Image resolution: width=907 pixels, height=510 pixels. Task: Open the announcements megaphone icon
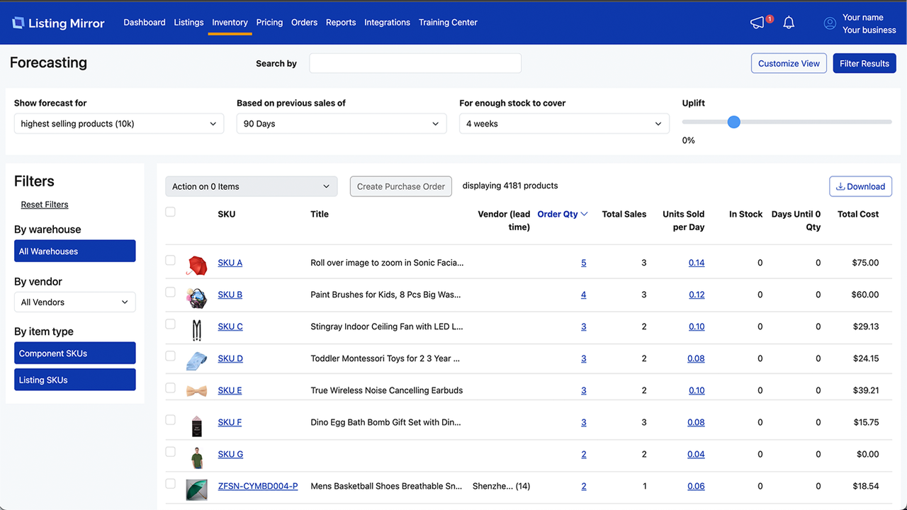click(757, 23)
